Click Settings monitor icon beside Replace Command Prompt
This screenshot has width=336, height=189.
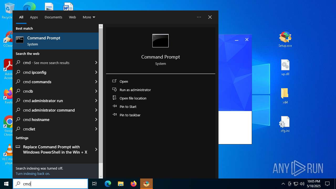(18, 147)
